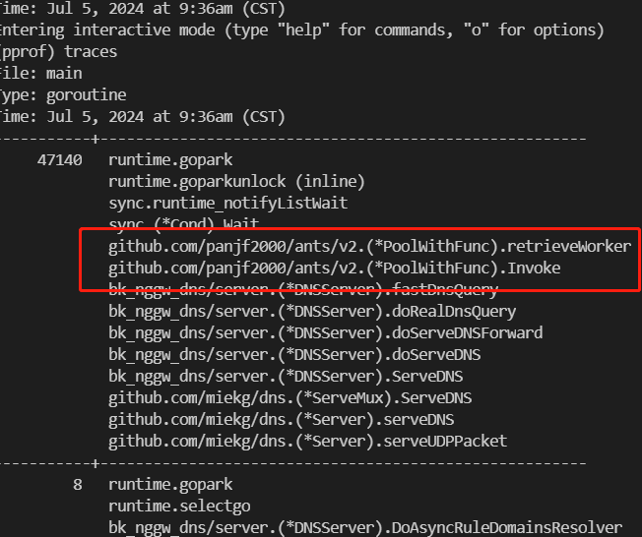Click the 'sync.(*Cond).Wait' frame
The height and width of the screenshot is (537, 642).
pyautogui.click(x=183, y=224)
